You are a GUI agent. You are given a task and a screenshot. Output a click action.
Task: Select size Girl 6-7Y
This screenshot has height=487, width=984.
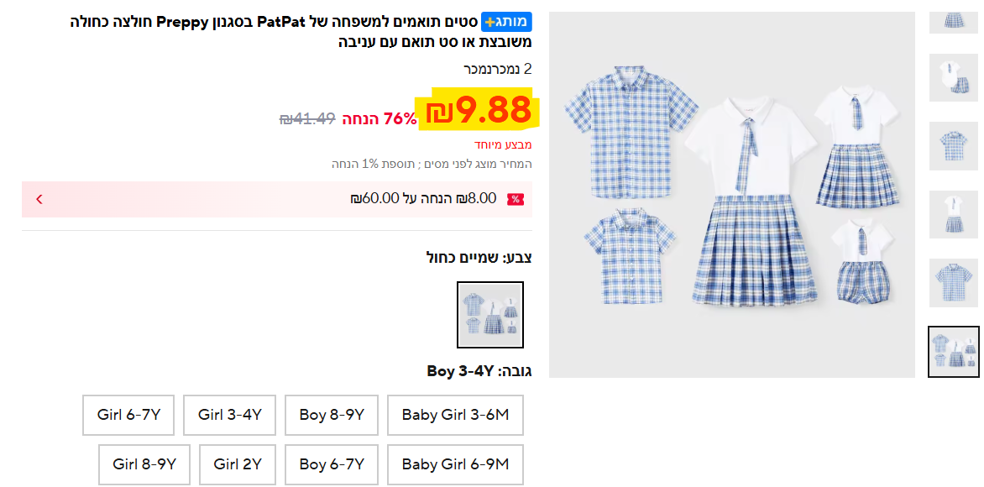128,415
